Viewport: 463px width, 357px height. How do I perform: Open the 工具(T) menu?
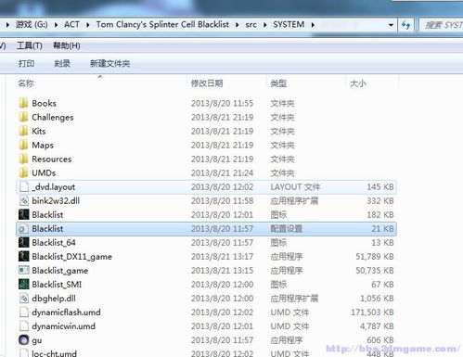pos(30,45)
